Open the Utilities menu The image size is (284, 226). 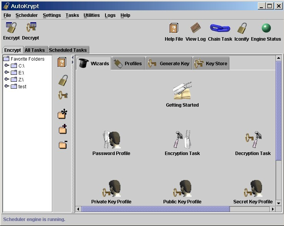tap(92, 15)
